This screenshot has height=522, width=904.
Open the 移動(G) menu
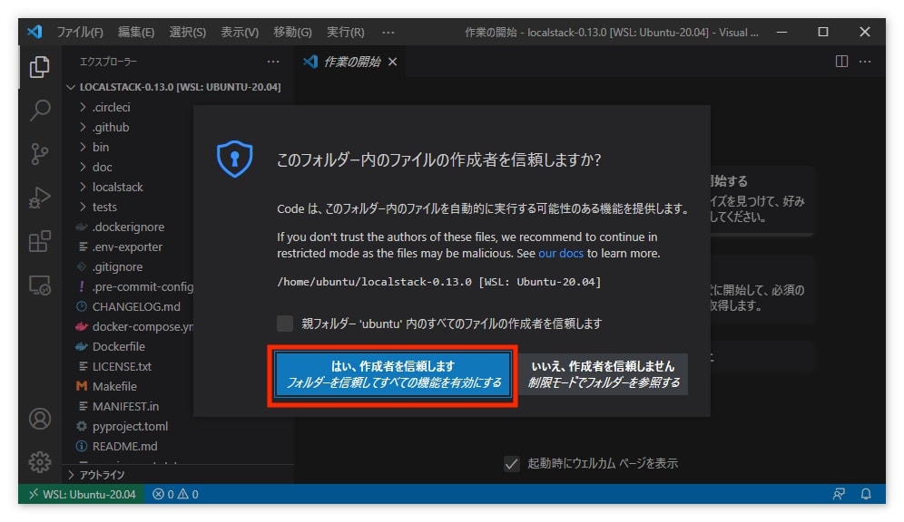pyautogui.click(x=292, y=33)
